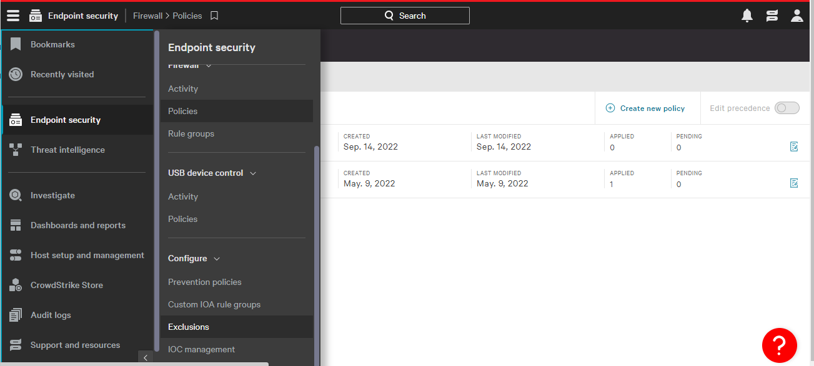Open the notifications bell

tap(747, 16)
